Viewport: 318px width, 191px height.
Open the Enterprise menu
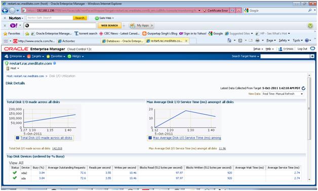[x=15, y=56]
